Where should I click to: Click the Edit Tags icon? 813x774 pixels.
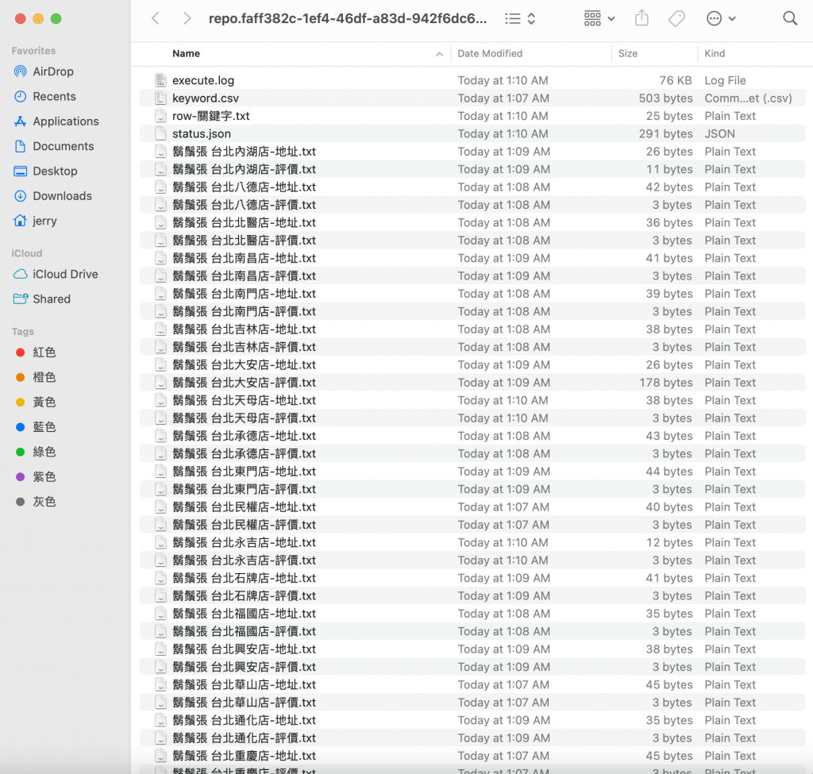point(676,19)
